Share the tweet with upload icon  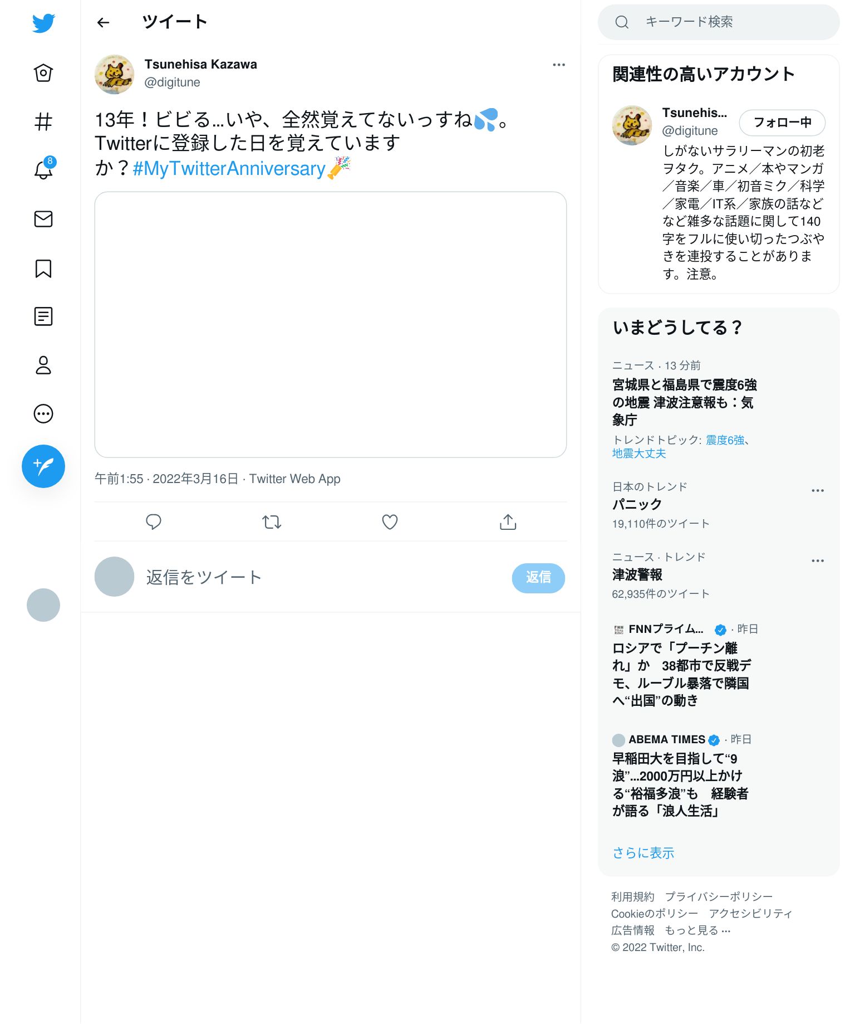click(x=508, y=522)
